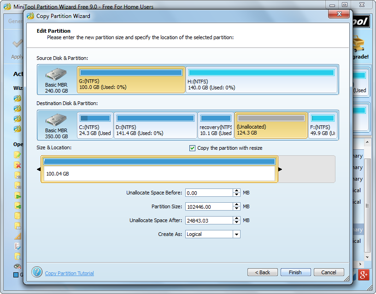Increase the Unallocate Space Before value
Screen dimensions: 376x294
pyautogui.click(x=236, y=191)
